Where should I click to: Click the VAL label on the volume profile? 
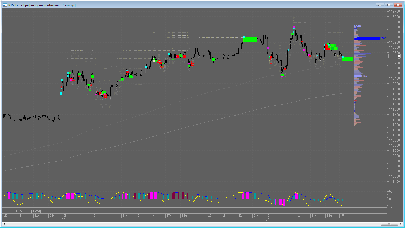coord(365,76)
